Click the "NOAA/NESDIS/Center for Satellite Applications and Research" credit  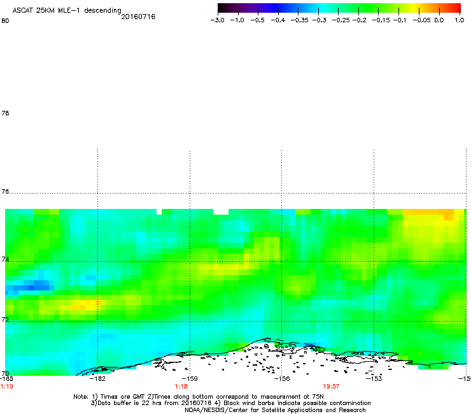pos(275,410)
